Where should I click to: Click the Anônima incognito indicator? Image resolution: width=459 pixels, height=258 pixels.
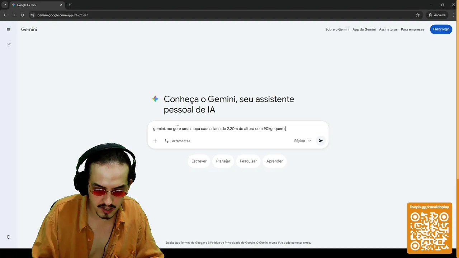pyautogui.click(x=437, y=15)
